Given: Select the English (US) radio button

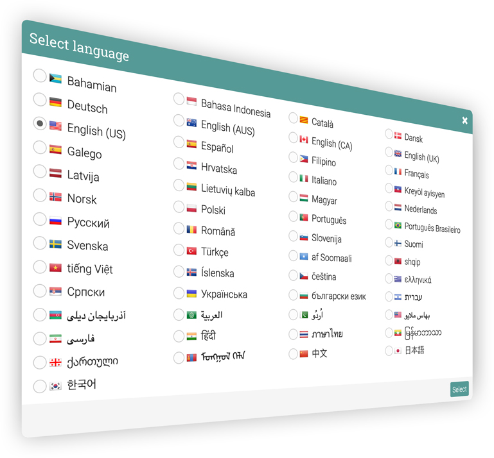Looking at the screenshot, I should tap(40, 123).
